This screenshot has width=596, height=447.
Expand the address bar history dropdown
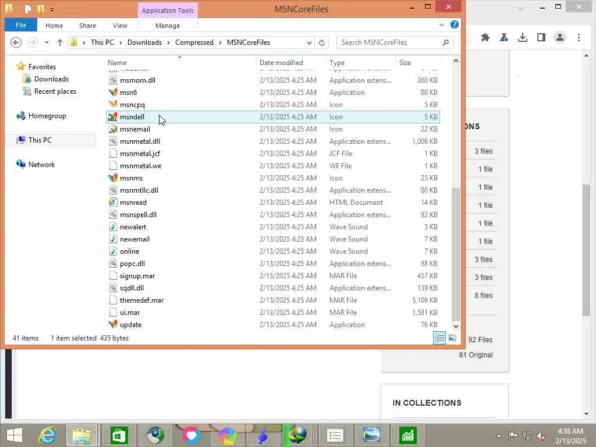click(x=309, y=42)
